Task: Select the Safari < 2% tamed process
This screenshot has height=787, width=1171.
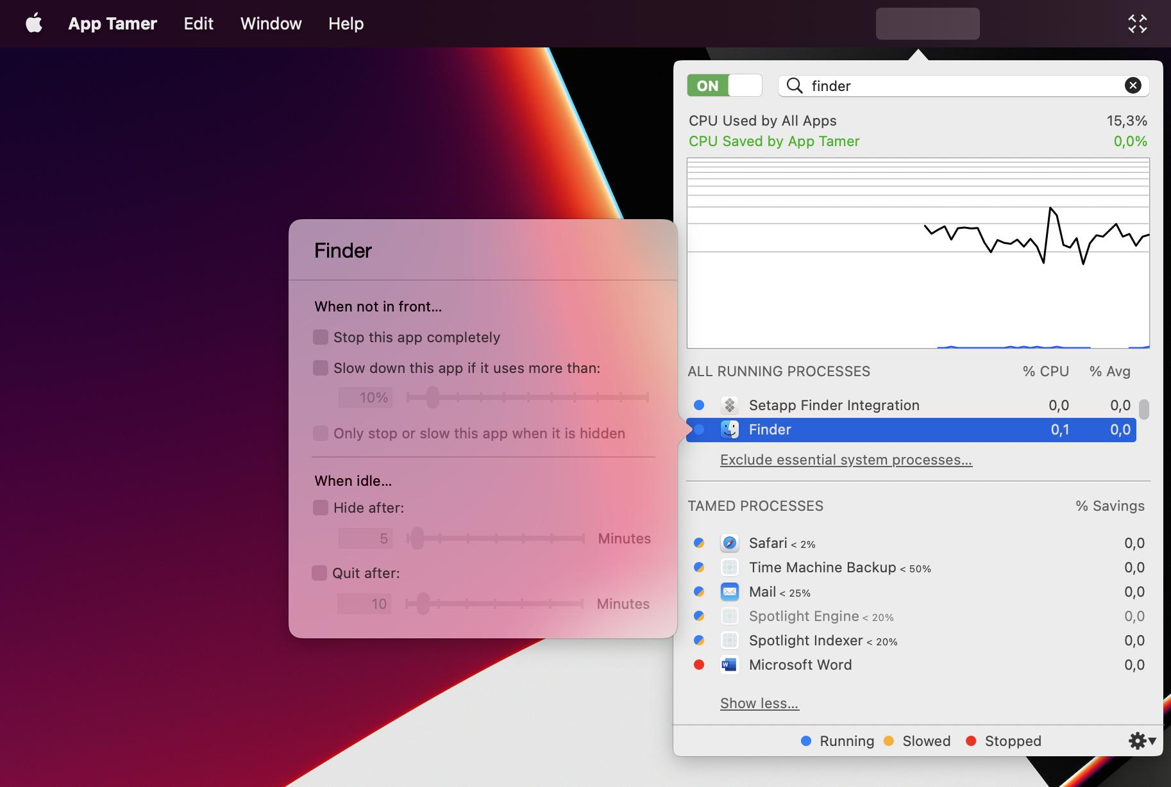Action: pos(918,543)
